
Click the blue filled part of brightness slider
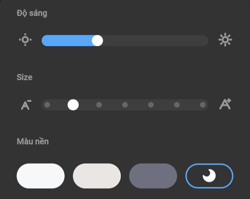pos(66,41)
